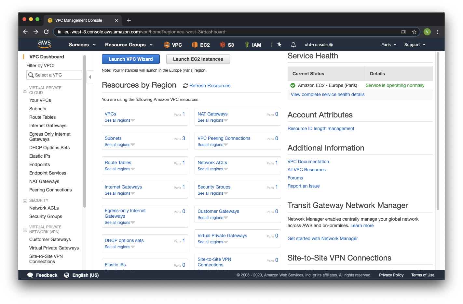463x304 pixels.
Task: Click the Select a VPC filter field
Action: click(x=54, y=75)
